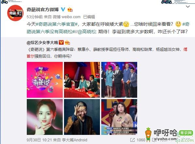Click the carrot mascot logo of yiyaha

pos(148,134)
